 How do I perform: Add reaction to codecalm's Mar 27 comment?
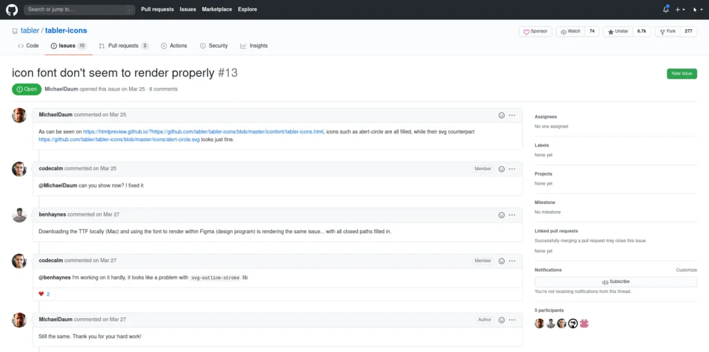pyautogui.click(x=501, y=261)
